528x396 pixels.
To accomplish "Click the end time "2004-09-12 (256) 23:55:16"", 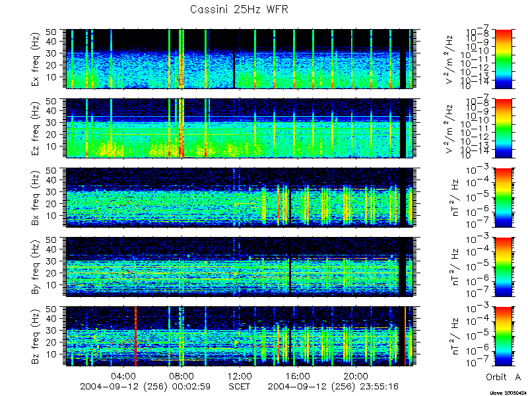I will pos(333,387).
